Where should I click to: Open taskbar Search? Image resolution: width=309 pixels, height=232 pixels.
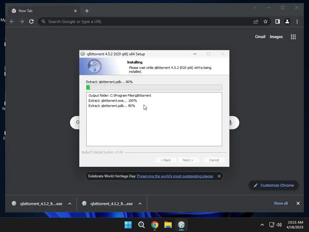[141, 225]
